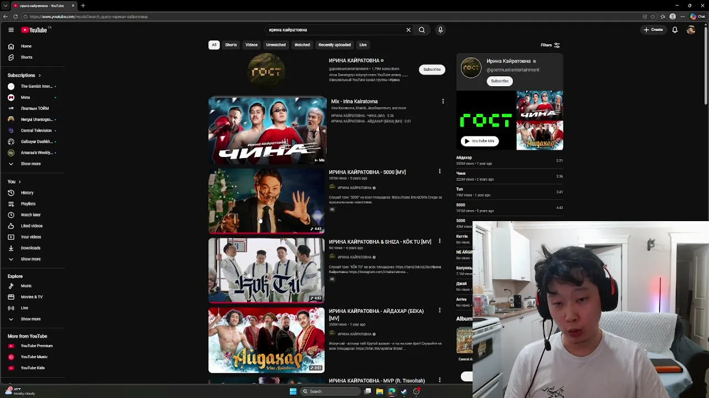Click the YouTube search input field
This screenshot has height=398, width=709.
[x=335, y=30]
